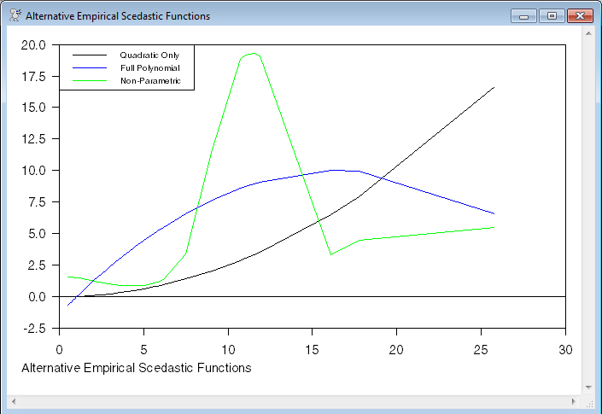Minimize the Alternative Empirical Scedastic Functions window
The image size is (602, 414).
[522, 16]
